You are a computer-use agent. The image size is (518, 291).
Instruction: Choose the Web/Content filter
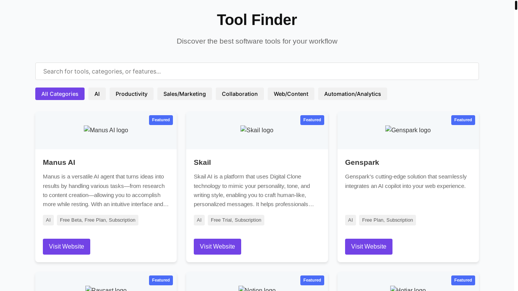pos(291,94)
